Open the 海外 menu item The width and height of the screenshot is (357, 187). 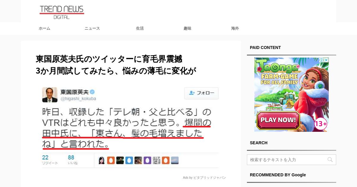click(235, 28)
